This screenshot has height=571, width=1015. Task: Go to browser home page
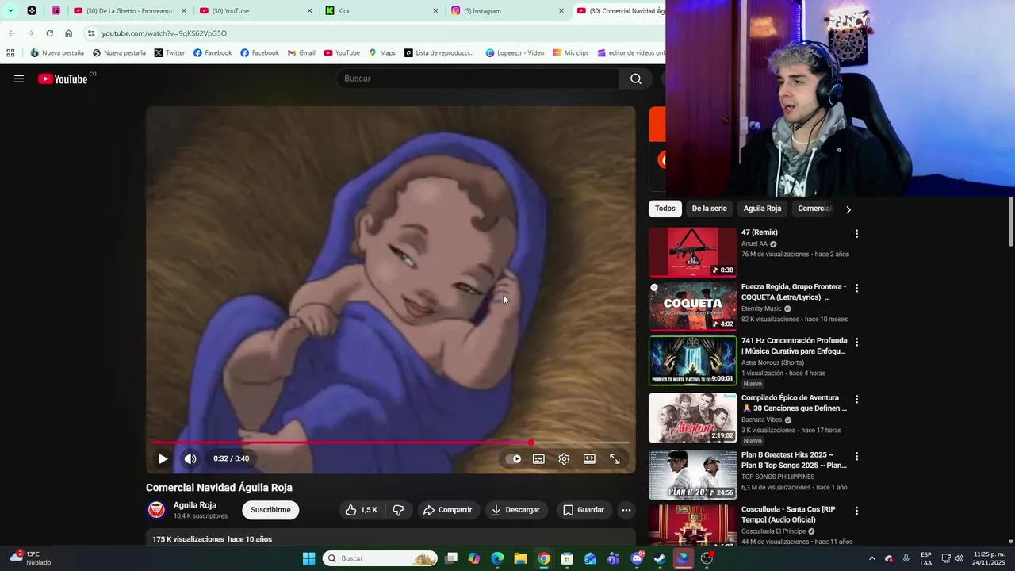68,33
